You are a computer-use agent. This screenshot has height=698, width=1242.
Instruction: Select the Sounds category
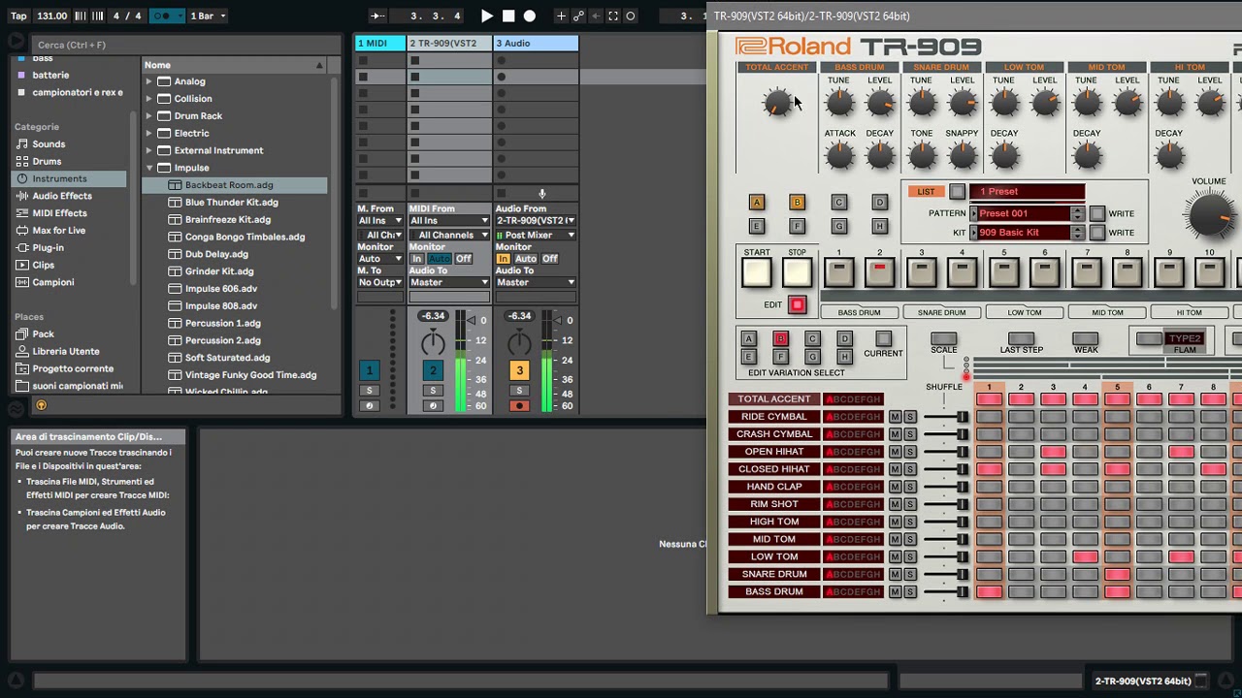tap(49, 144)
